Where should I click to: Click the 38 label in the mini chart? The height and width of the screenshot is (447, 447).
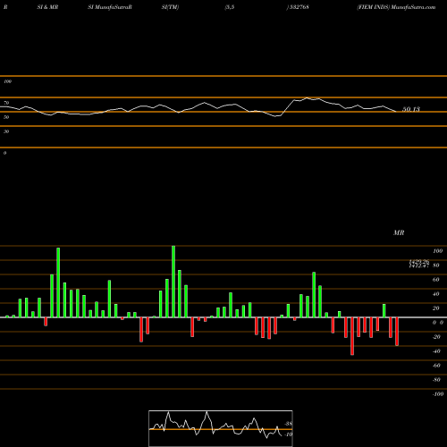tap(288, 424)
